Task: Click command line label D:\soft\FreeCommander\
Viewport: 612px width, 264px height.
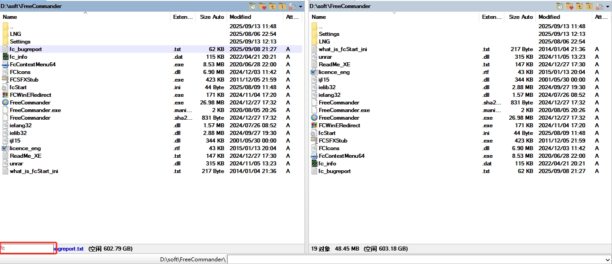Action: point(193,260)
